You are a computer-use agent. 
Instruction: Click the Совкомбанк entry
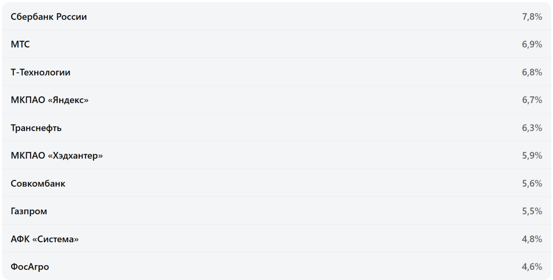coord(38,183)
